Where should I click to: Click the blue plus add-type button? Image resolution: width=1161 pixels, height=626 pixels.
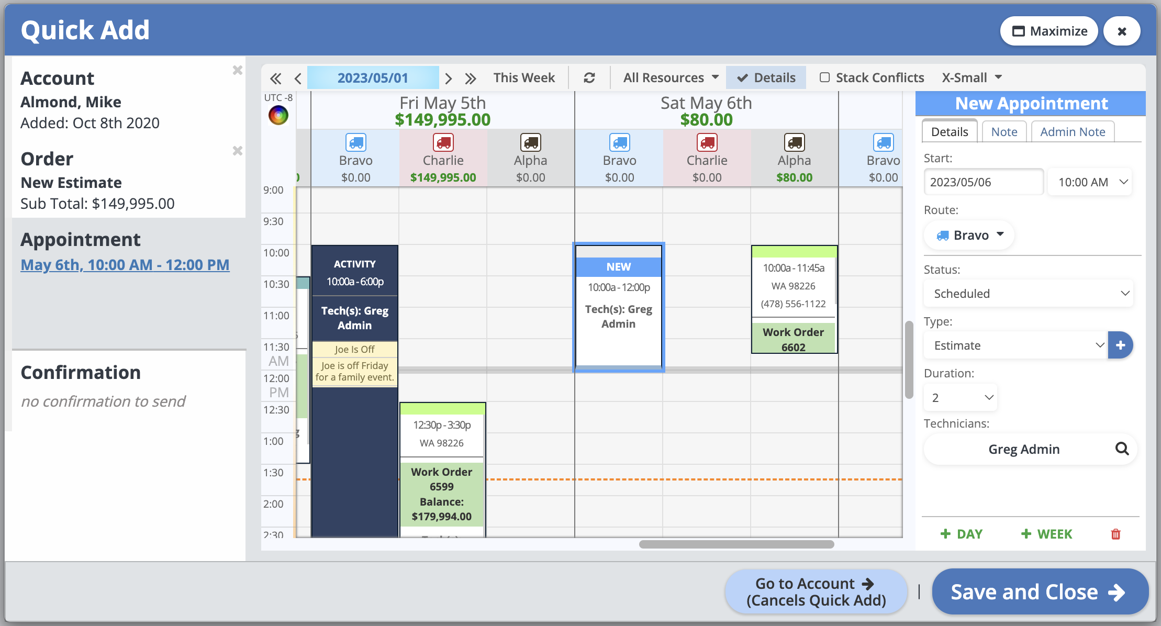(x=1120, y=345)
